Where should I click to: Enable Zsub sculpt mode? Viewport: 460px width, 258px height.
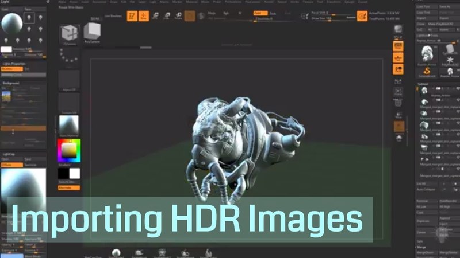pos(273,13)
